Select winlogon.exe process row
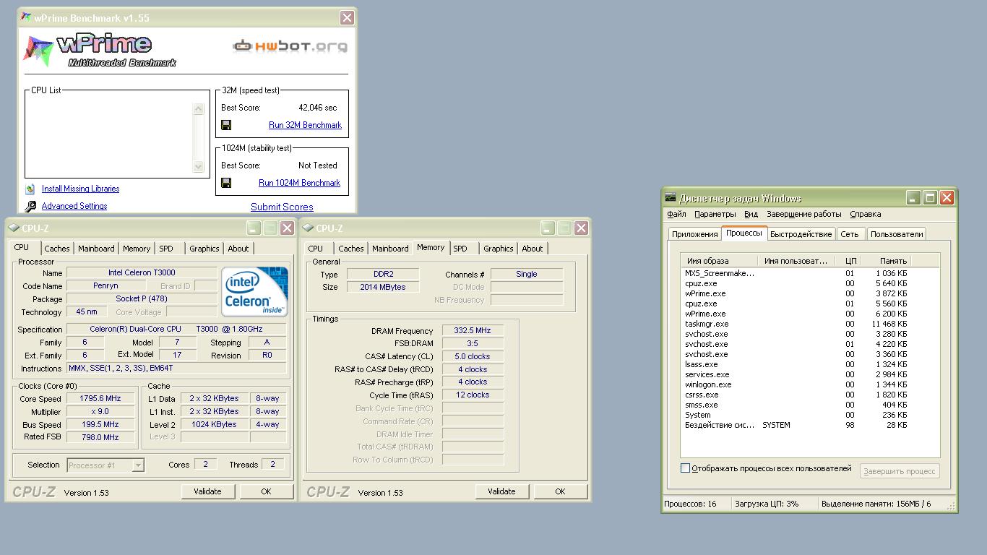Viewport: 987px width, 555px height. [796, 384]
